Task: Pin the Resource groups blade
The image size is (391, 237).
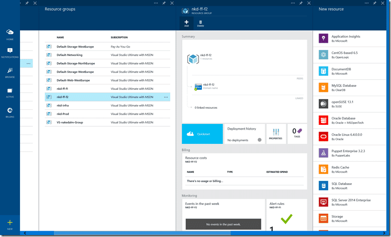Action: tap(164, 3)
